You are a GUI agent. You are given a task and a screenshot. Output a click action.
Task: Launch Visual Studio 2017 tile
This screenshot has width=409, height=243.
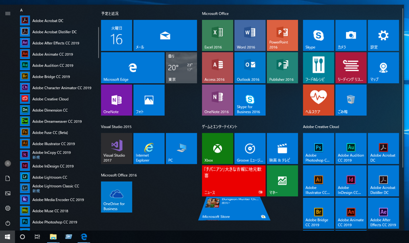[117, 149]
